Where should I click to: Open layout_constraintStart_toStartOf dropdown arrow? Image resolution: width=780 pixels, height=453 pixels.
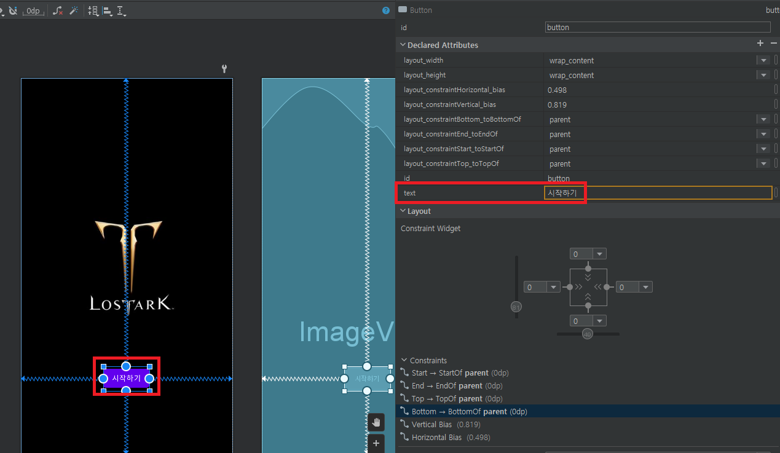(763, 149)
